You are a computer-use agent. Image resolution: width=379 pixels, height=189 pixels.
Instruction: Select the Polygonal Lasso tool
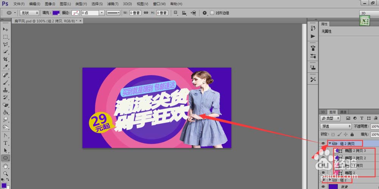(5, 44)
